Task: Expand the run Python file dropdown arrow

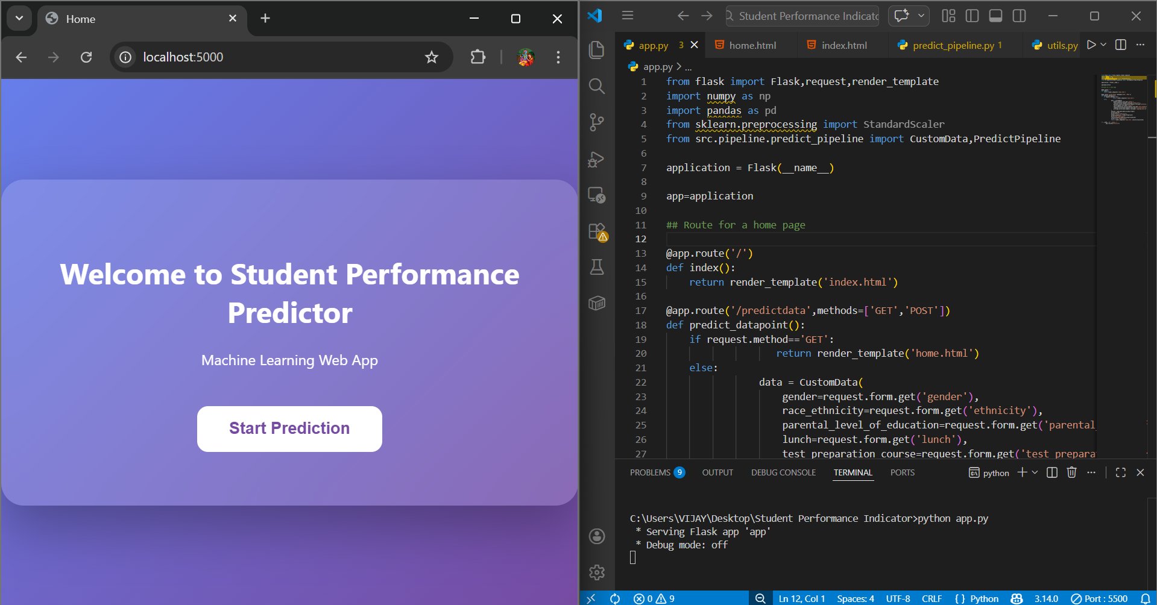Action: [x=1103, y=45]
